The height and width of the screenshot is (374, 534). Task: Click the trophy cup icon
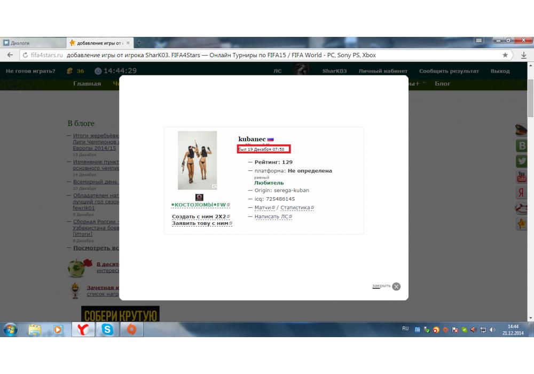(75, 291)
